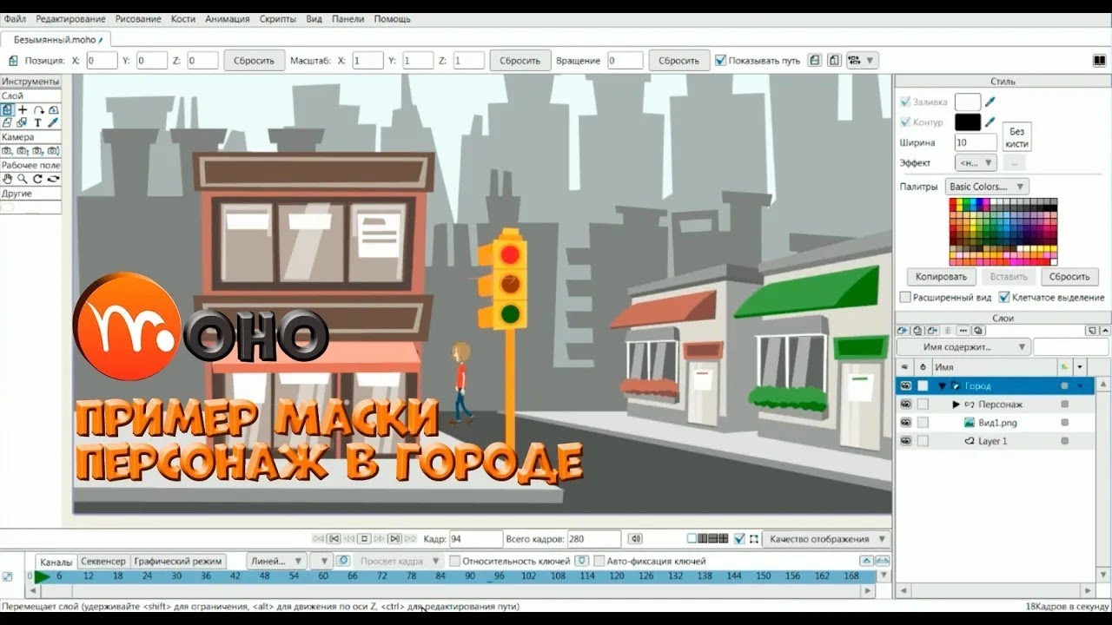
Task: Open the Качество отображения dropdown
Action: pos(826,539)
